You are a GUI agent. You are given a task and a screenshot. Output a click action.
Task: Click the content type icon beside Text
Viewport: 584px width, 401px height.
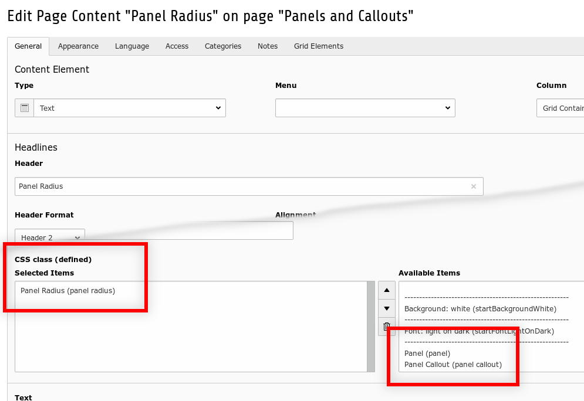24,108
